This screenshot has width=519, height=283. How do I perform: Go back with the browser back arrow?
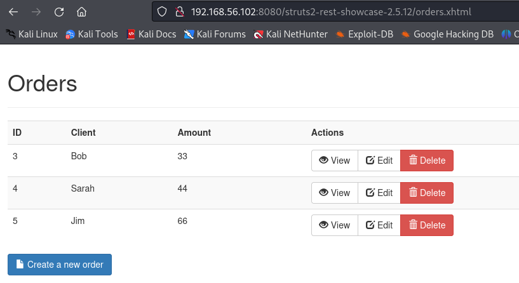13,12
